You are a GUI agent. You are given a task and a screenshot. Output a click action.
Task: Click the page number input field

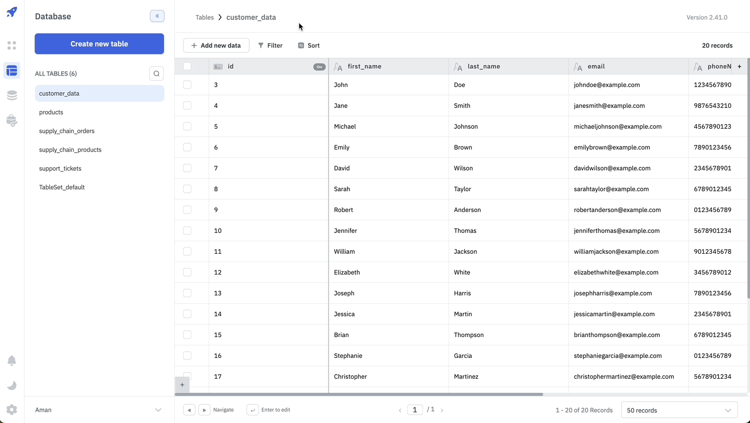coord(415,410)
